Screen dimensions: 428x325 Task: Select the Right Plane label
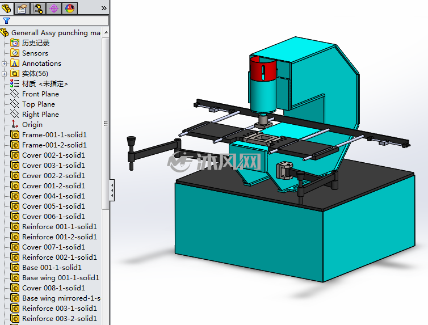pos(40,114)
